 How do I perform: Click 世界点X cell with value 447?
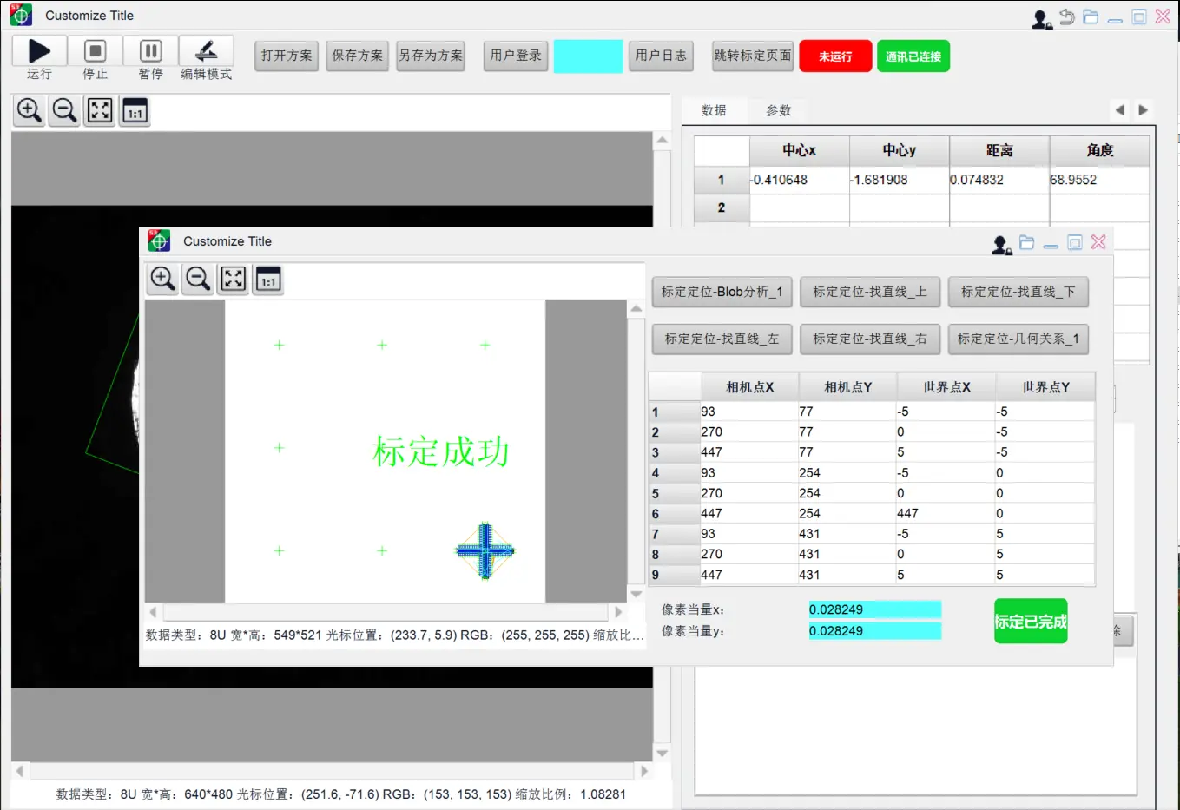tap(946, 513)
